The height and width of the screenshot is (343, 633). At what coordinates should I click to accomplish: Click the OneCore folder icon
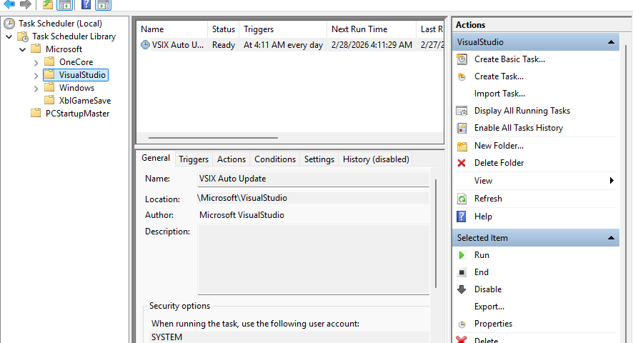tap(49, 61)
